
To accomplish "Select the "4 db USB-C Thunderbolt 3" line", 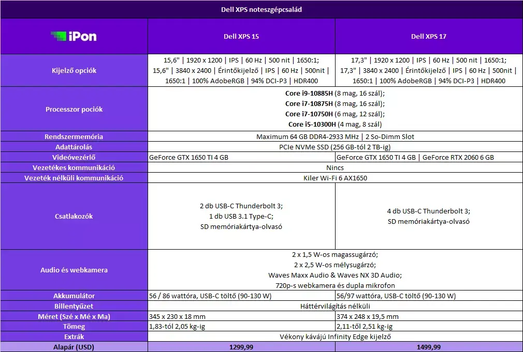I will click(x=429, y=211).
